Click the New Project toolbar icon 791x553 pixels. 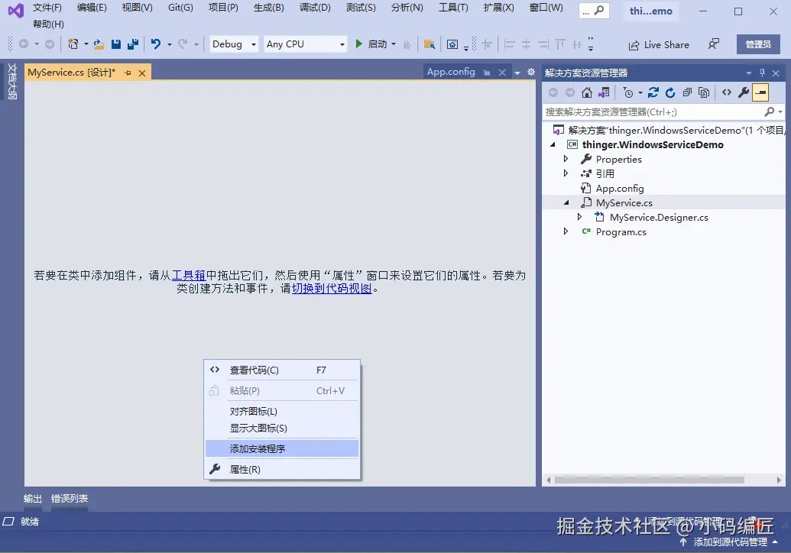point(73,44)
